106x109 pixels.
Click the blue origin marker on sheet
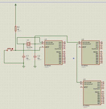74,58
